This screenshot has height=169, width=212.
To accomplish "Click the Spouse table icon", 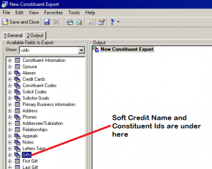I will [17, 66].
